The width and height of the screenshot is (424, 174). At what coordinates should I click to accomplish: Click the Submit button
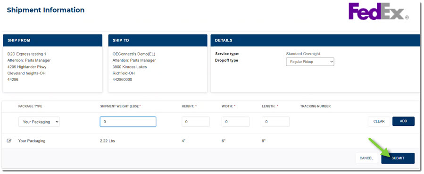(x=398, y=158)
